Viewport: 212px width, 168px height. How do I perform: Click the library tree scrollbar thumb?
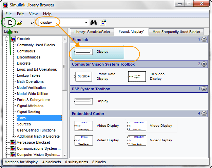(x=65, y=66)
